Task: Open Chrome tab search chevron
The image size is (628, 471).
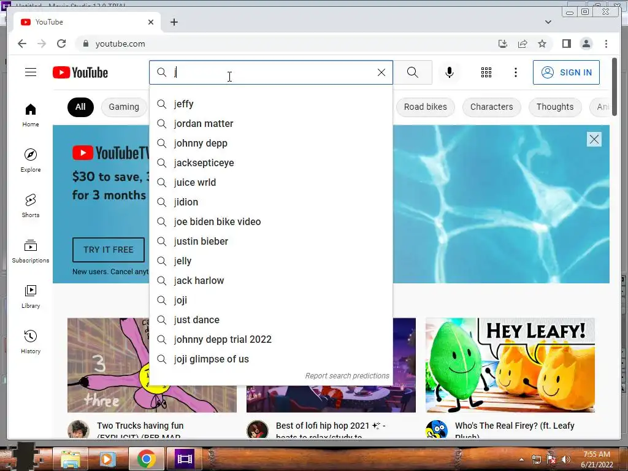Action: tap(548, 22)
